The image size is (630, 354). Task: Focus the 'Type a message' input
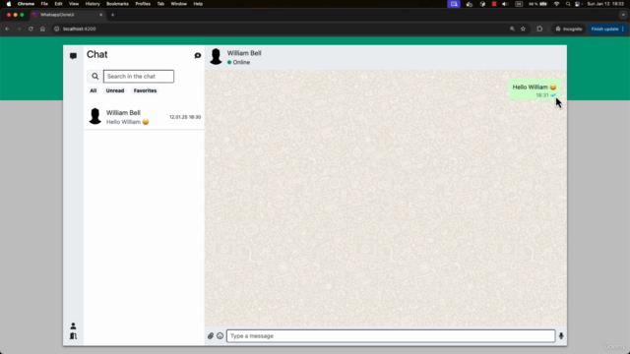391,336
